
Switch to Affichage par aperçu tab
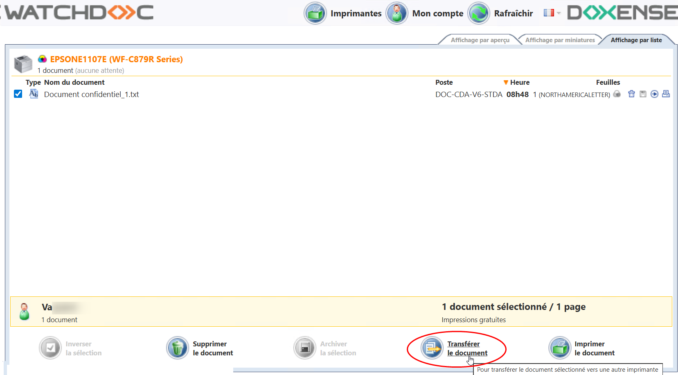click(480, 40)
